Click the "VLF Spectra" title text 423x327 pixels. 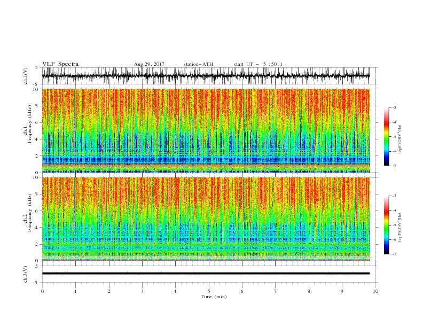60,64
